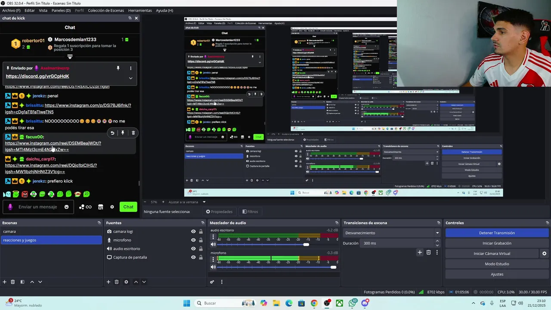Open Paneles menu
The height and width of the screenshot is (310, 551).
click(x=61, y=10)
